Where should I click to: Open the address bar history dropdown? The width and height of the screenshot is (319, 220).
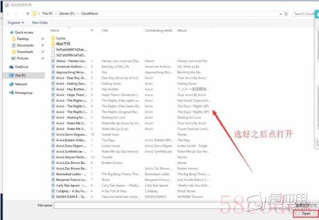(x=281, y=14)
